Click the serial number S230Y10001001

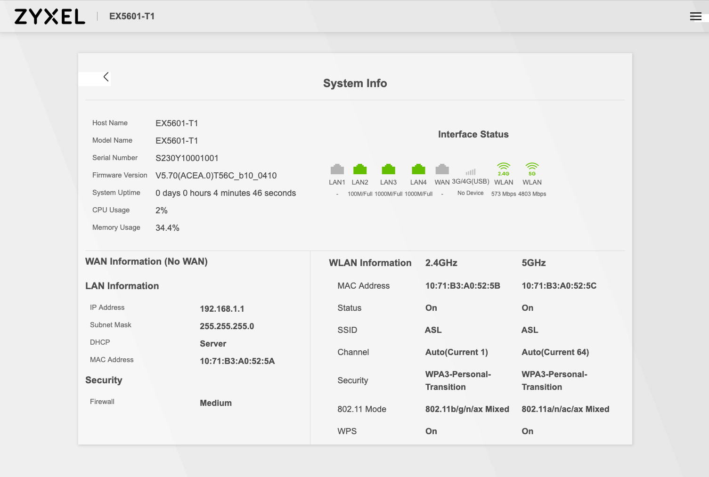point(187,158)
